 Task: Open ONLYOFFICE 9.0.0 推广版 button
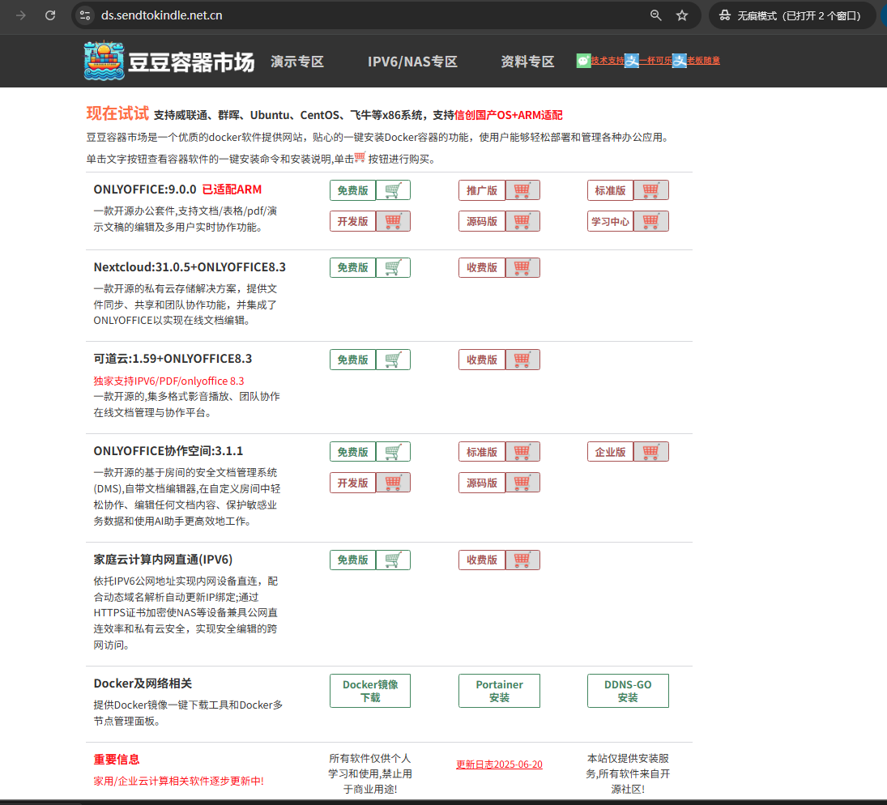click(482, 190)
